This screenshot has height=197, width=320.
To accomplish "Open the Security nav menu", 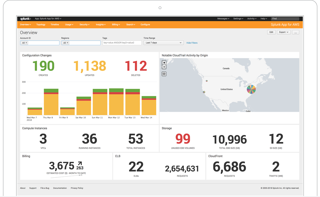I will click(85, 25).
